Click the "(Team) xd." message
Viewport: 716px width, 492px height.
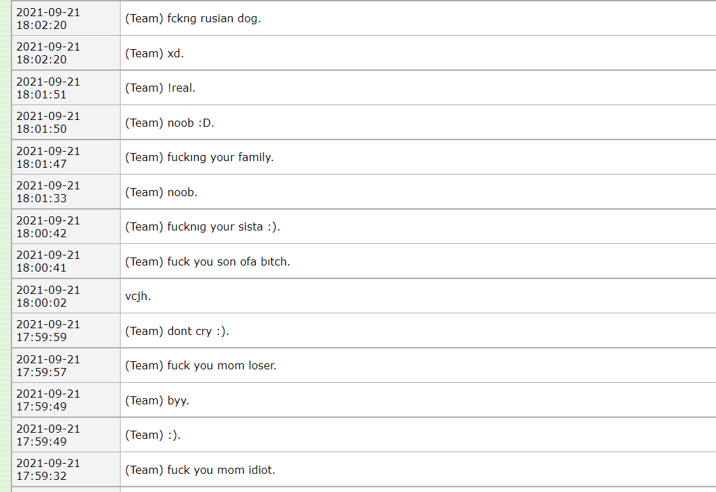154,53
